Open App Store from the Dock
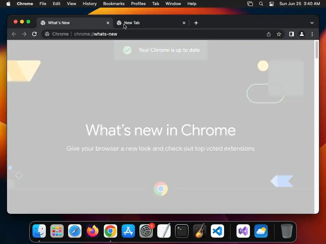The width and height of the screenshot is (326, 244). (x=128, y=231)
